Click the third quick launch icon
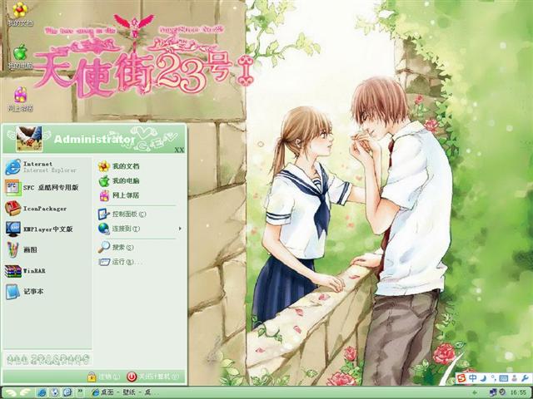Viewport: 533px width, 399px height. click(67, 392)
